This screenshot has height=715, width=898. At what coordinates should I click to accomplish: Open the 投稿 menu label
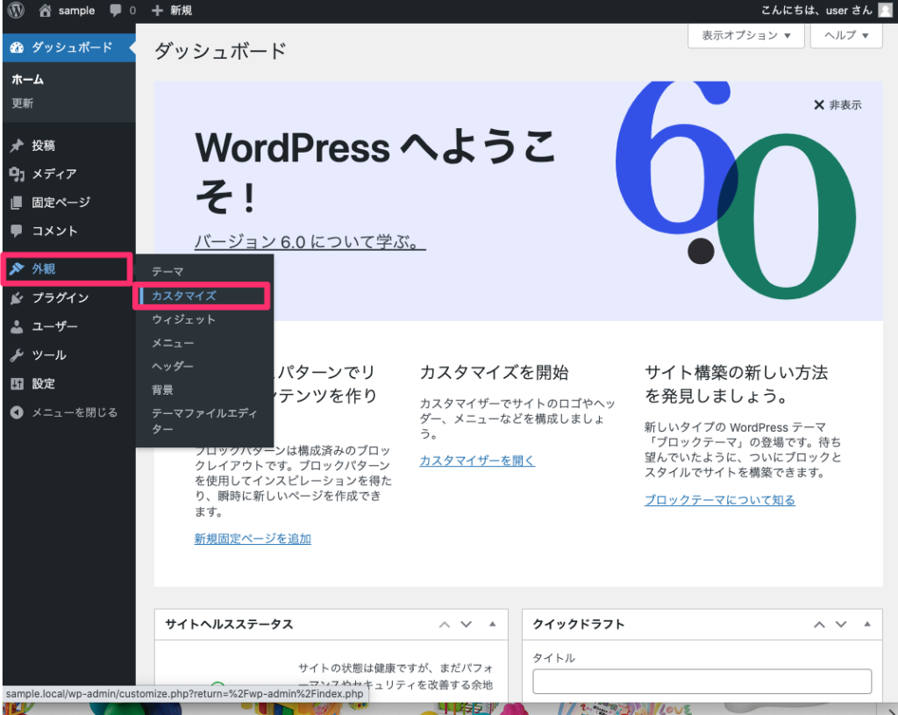pyautogui.click(x=44, y=146)
